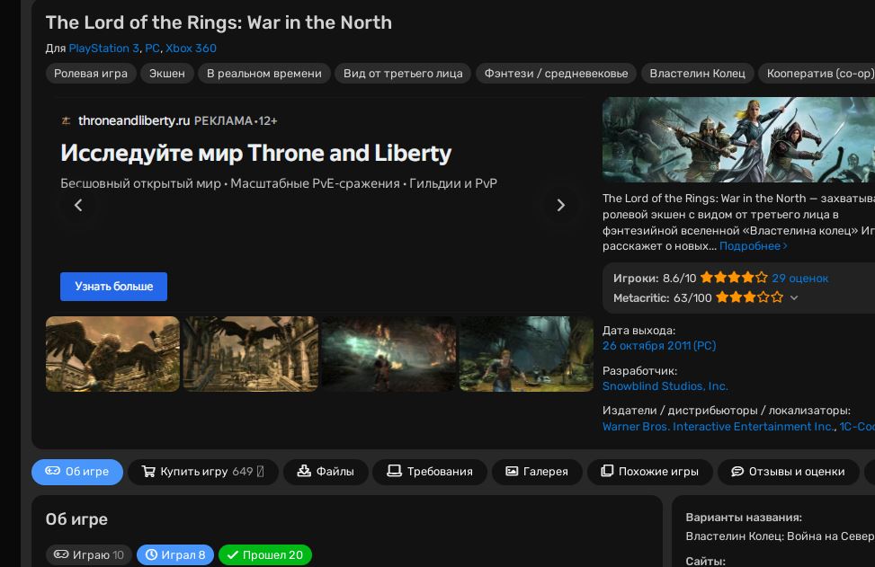Screen dimensions: 875x567
Task: Open the Галерея tab
Action: pos(537,472)
